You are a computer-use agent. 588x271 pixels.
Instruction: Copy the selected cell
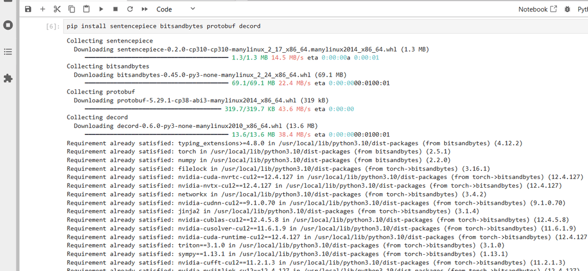click(72, 9)
